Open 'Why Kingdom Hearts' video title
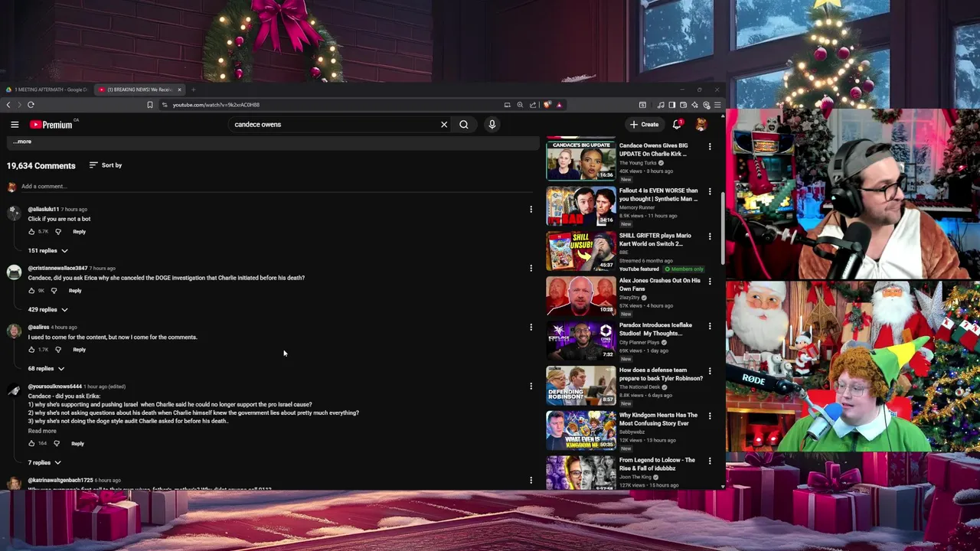The width and height of the screenshot is (980, 551). pyautogui.click(x=658, y=419)
